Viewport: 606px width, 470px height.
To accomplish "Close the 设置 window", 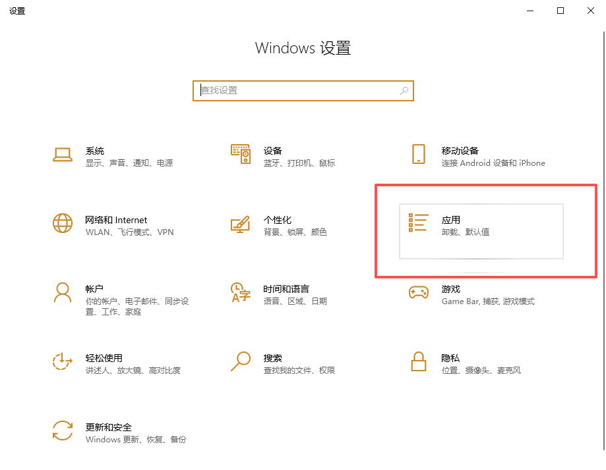I will pyautogui.click(x=591, y=11).
